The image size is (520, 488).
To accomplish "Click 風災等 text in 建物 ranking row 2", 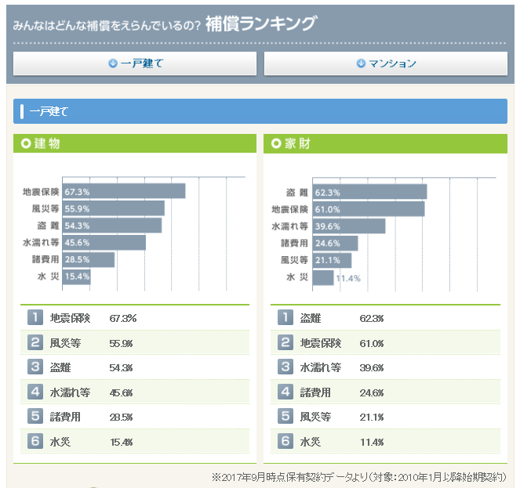I will click(65, 343).
